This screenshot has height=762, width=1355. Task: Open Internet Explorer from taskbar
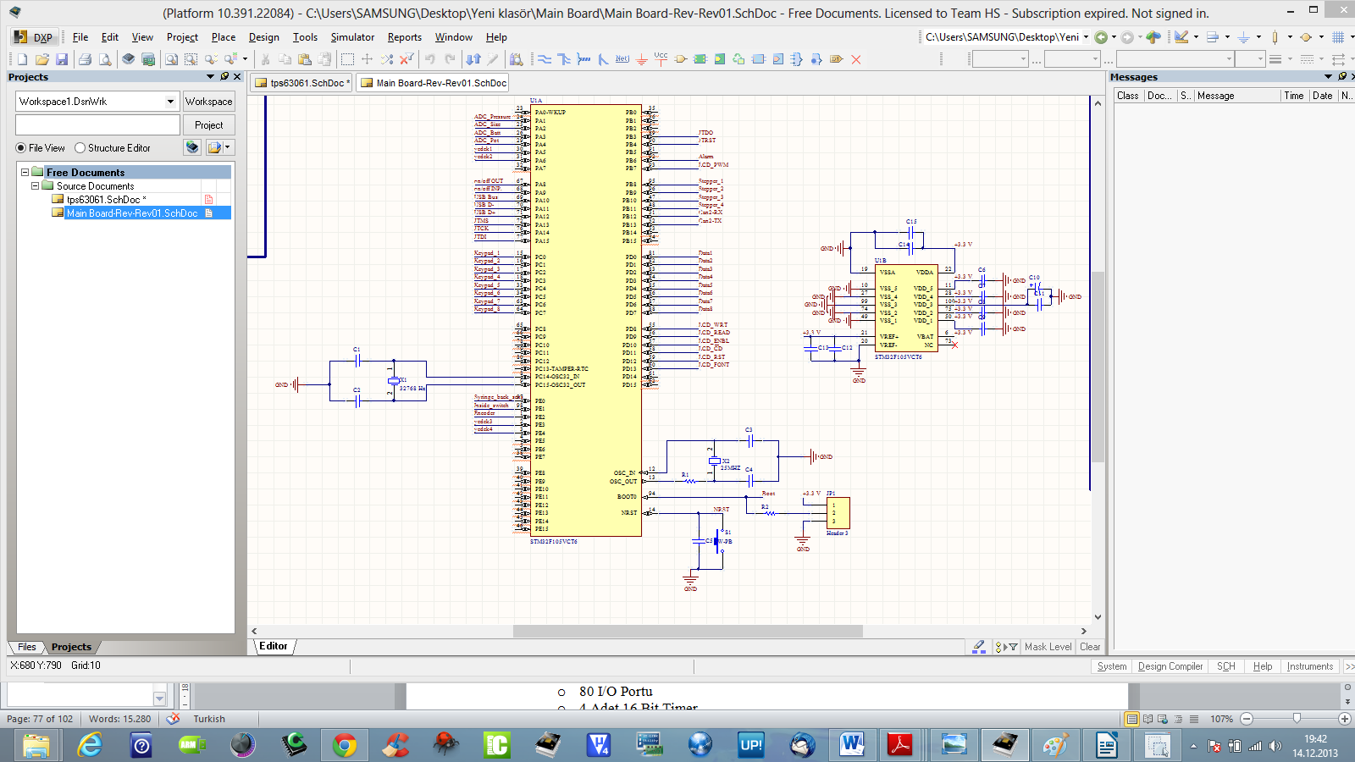[x=89, y=745]
